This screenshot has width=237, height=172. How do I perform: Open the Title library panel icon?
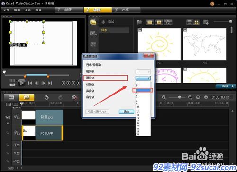(x=93, y=44)
